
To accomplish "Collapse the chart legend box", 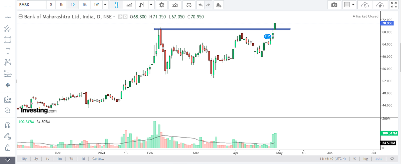I will coord(20,16).
